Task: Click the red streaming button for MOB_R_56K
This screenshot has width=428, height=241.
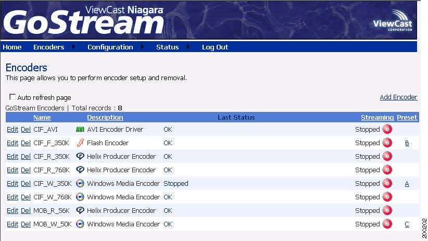Action: (387, 210)
